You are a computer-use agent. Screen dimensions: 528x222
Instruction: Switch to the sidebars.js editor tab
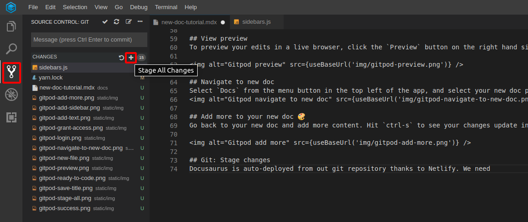pos(256,21)
